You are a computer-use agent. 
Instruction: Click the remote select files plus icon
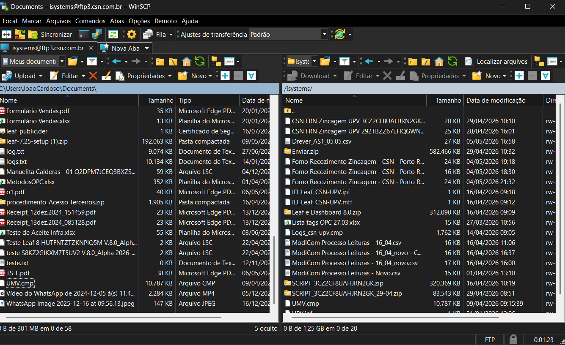519,76
